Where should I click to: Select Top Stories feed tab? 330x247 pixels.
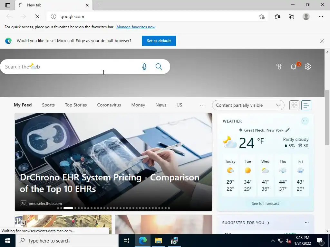76,105
